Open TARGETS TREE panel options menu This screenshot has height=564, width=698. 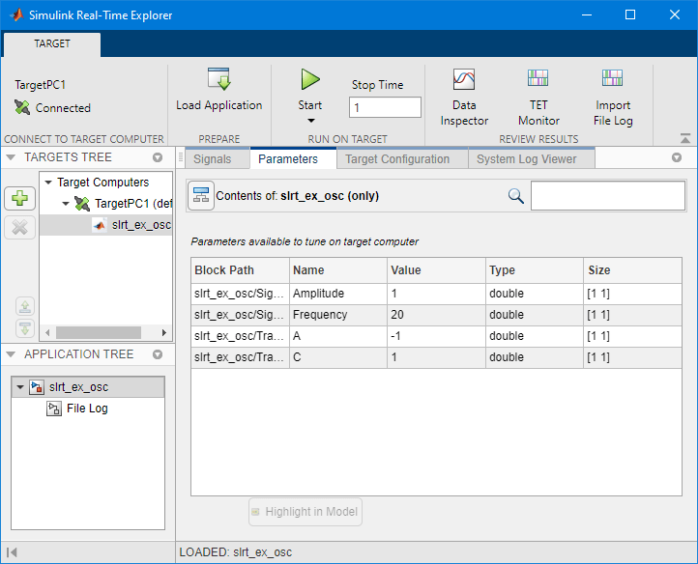pyautogui.click(x=158, y=157)
